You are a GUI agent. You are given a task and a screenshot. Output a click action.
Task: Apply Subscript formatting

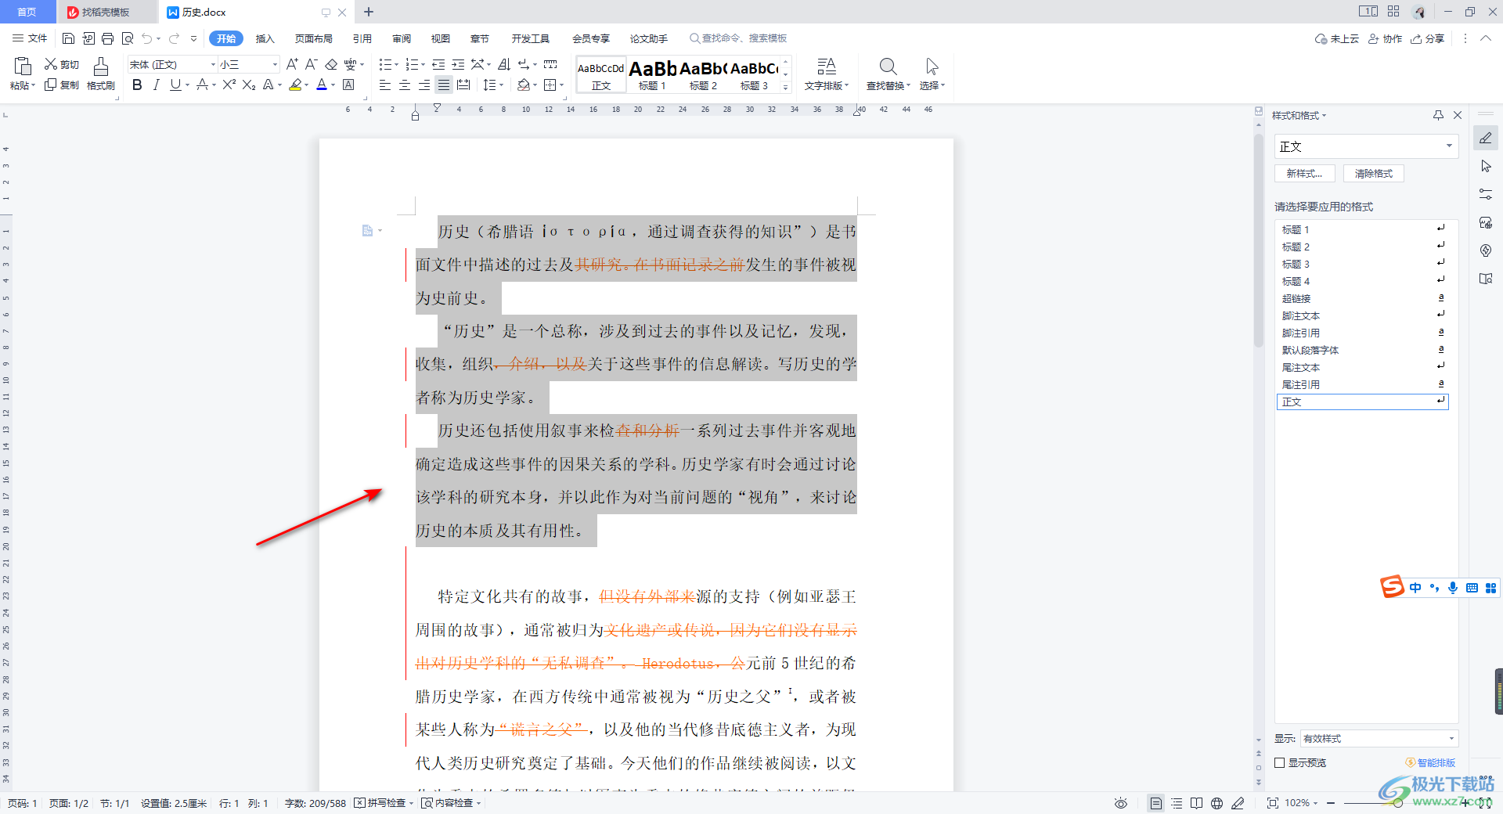point(249,85)
